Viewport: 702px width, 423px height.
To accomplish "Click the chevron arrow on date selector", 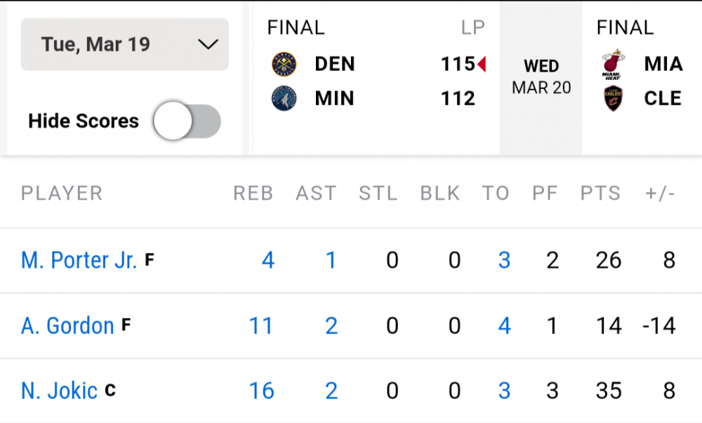I will [x=208, y=45].
